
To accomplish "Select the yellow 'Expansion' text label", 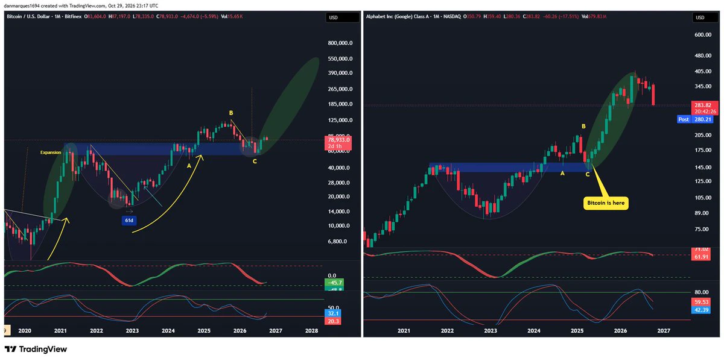I will pyautogui.click(x=51, y=152).
